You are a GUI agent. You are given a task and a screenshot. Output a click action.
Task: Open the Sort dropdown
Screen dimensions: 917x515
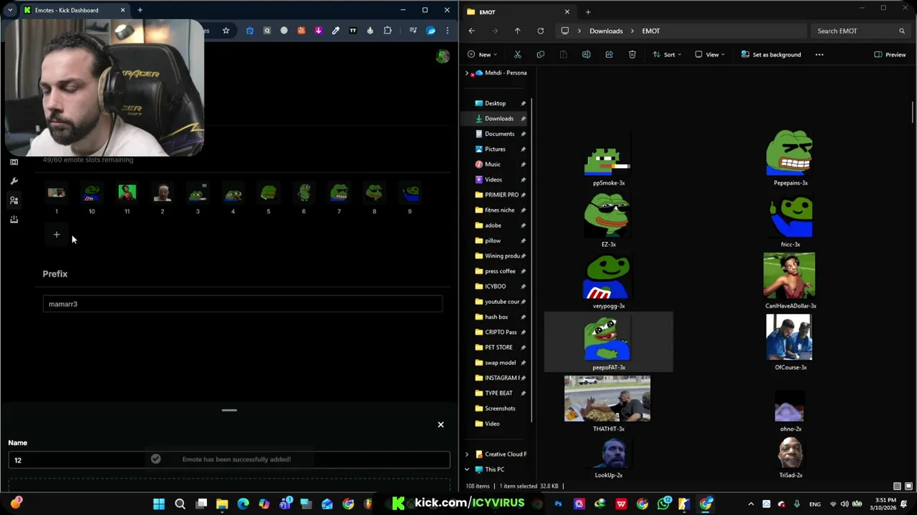(x=667, y=54)
